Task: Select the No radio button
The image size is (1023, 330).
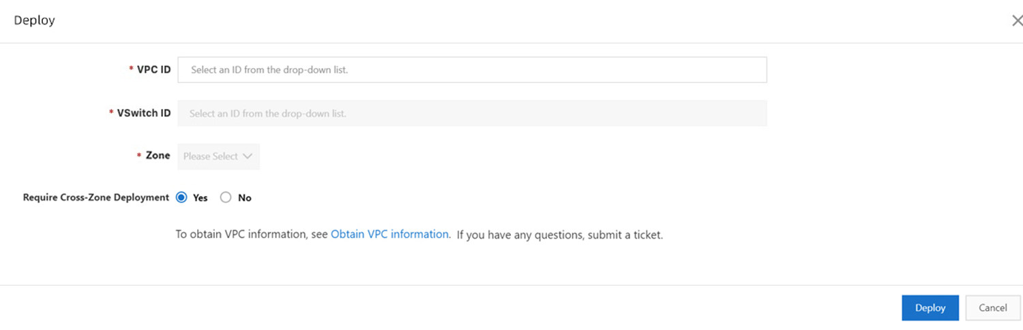Action: (226, 197)
